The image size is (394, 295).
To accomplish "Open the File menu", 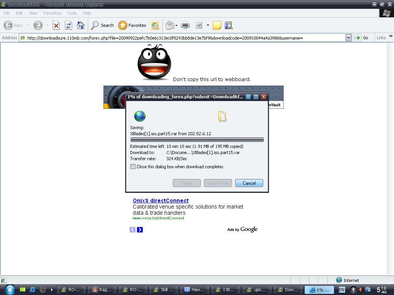I will pos(7,13).
